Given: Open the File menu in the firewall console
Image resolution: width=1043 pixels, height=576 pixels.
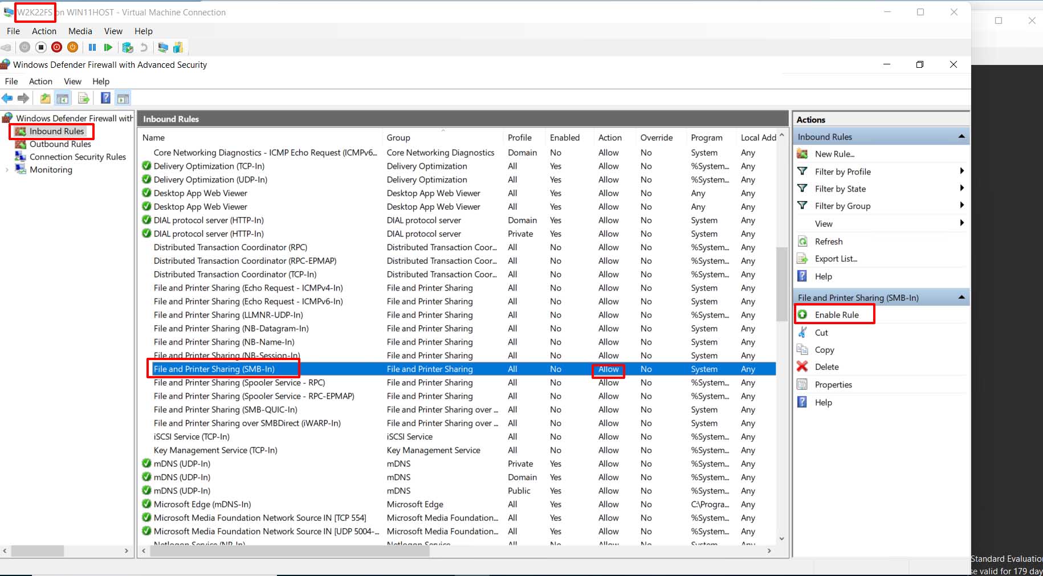Looking at the screenshot, I should pos(11,81).
